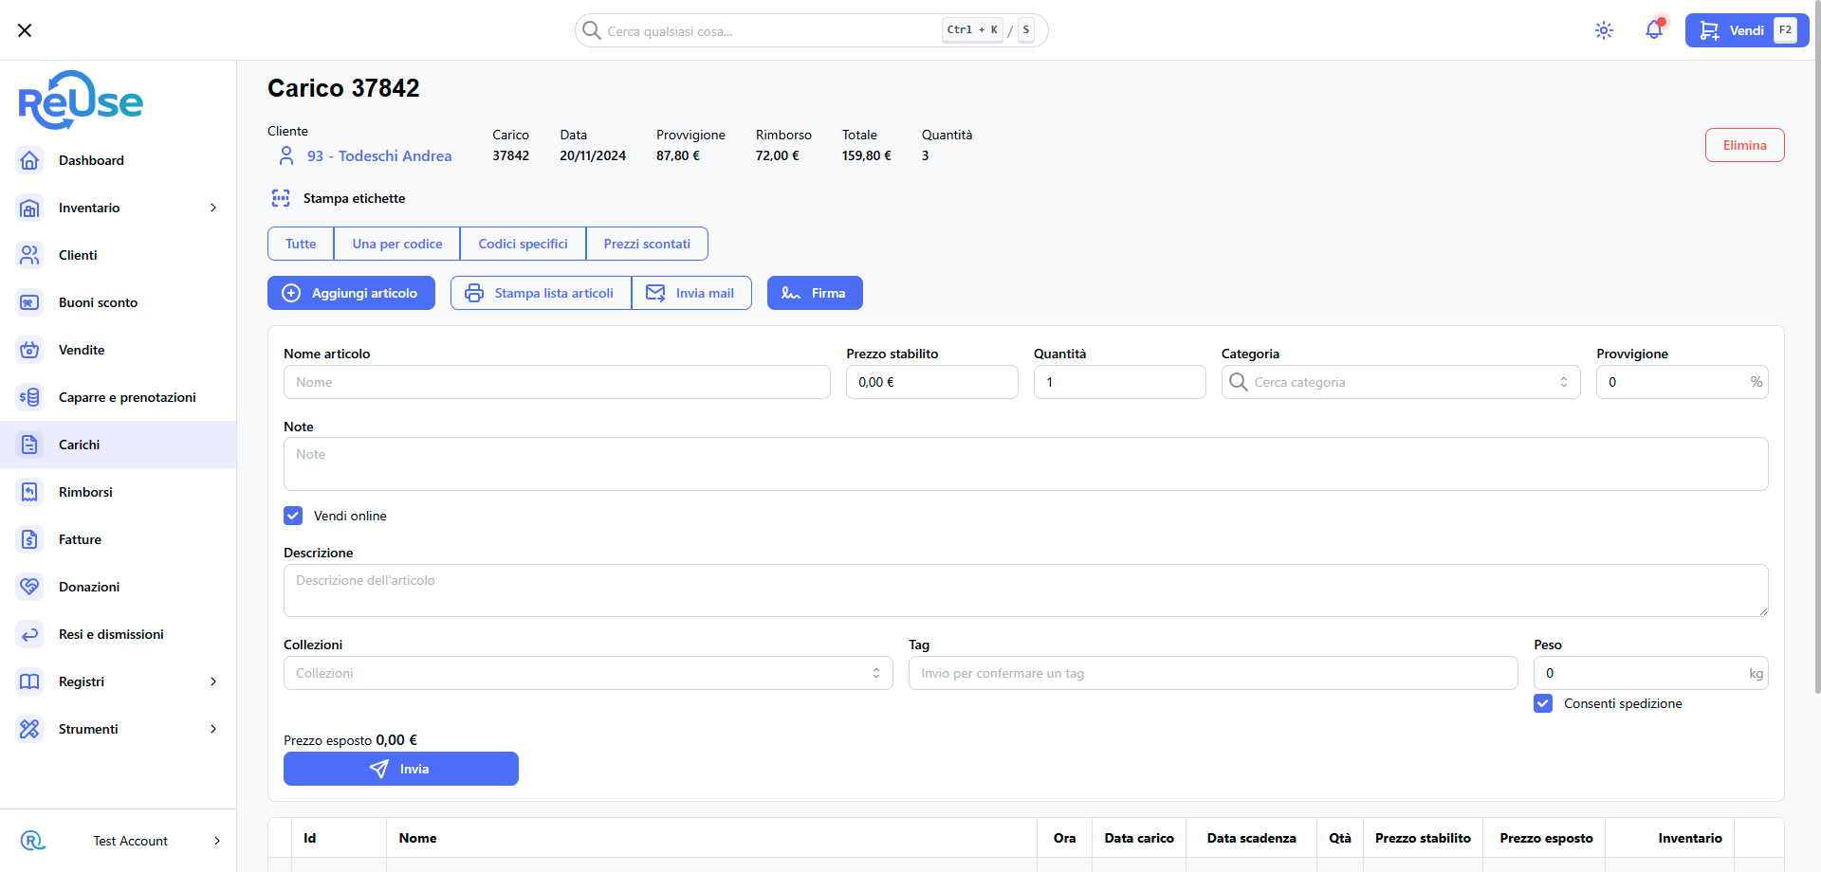This screenshot has height=872, width=1821.
Task: Select the Prezzi scontati label option
Action: click(647, 244)
